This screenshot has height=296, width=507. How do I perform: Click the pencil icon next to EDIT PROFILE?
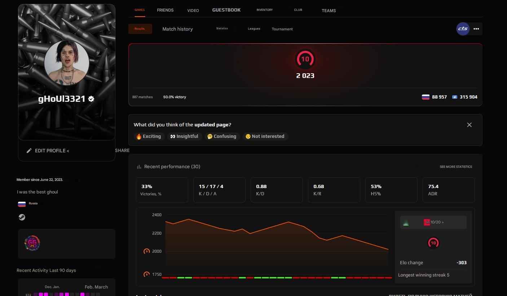tap(29, 151)
